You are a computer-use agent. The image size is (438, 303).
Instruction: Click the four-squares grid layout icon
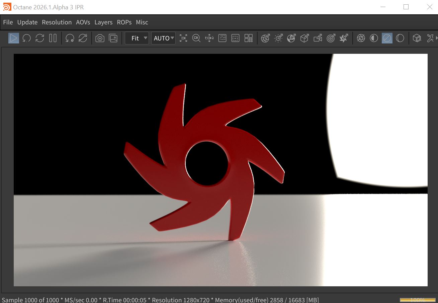coord(248,38)
